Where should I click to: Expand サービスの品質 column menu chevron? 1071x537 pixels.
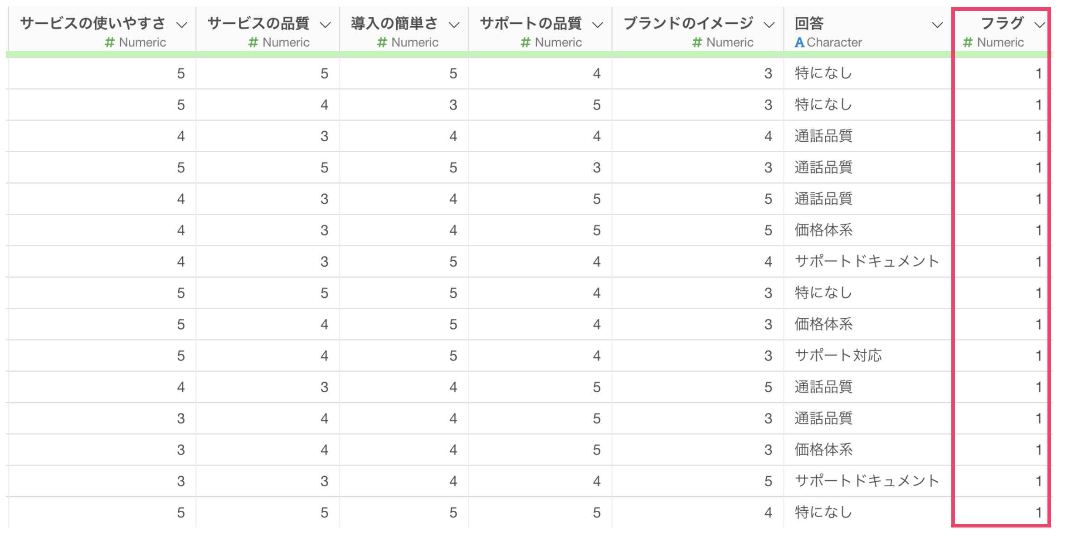[325, 25]
